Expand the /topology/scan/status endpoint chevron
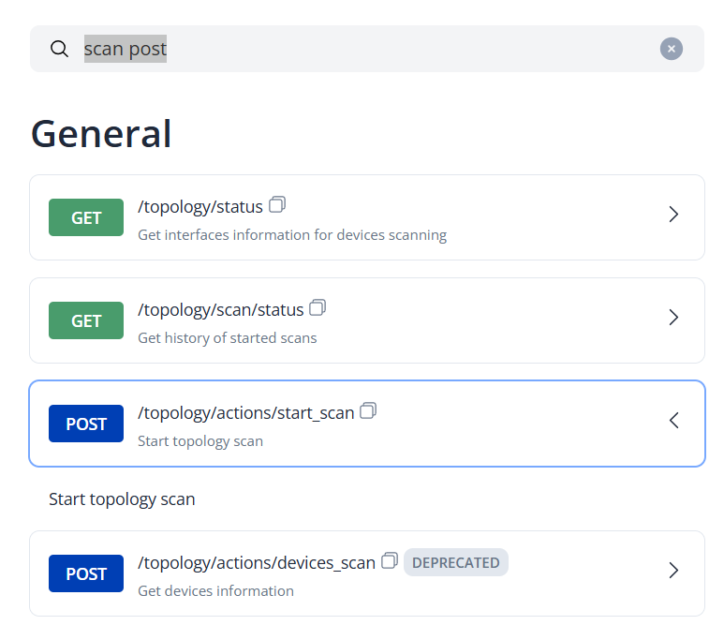724x625 pixels. click(x=673, y=318)
